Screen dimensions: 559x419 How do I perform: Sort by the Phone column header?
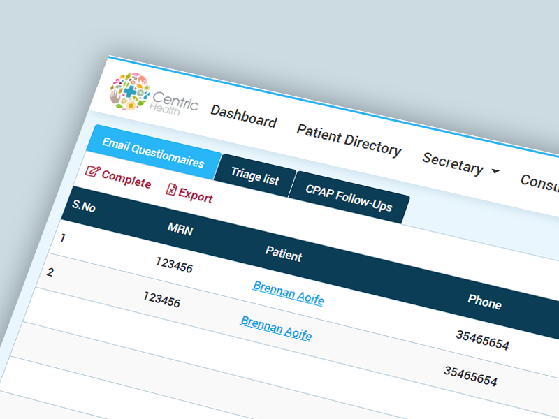pyautogui.click(x=484, y=302)
